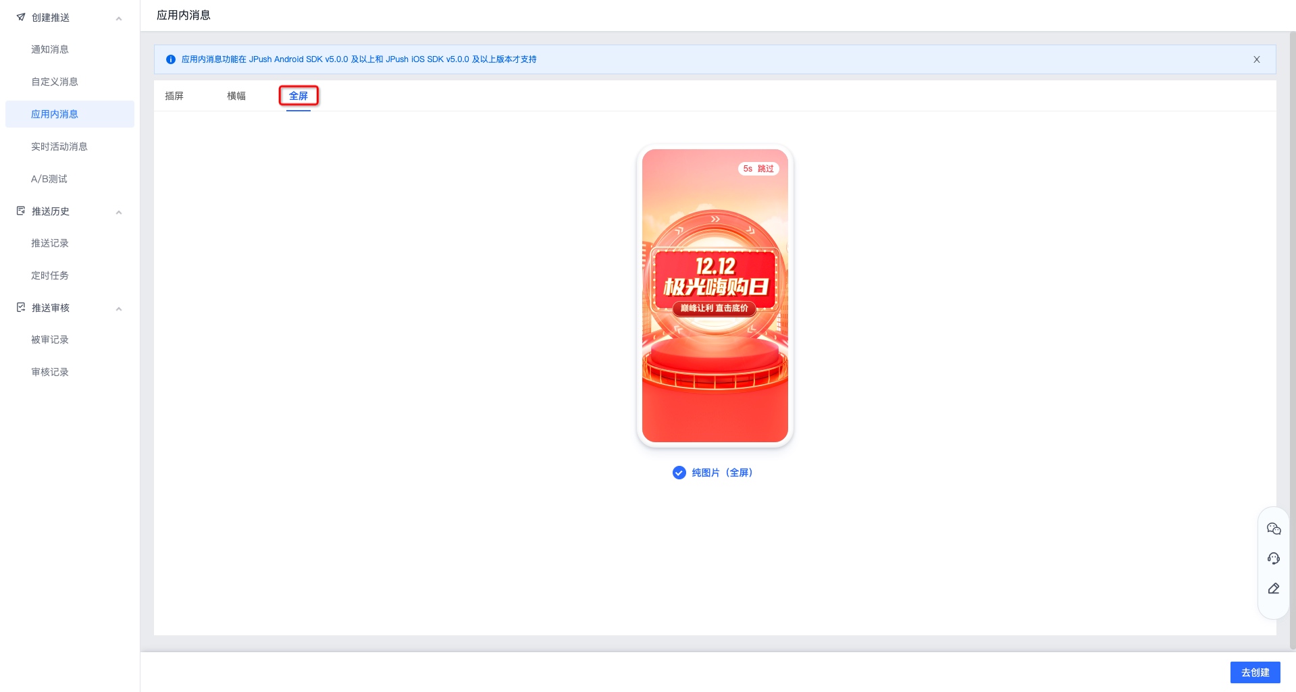The image size is (1296, 692).
Task: Open the WeChat chat floating icon
Action: 1274,529
